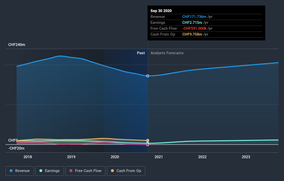Click the Cash From Op label in tooltip

163,34
